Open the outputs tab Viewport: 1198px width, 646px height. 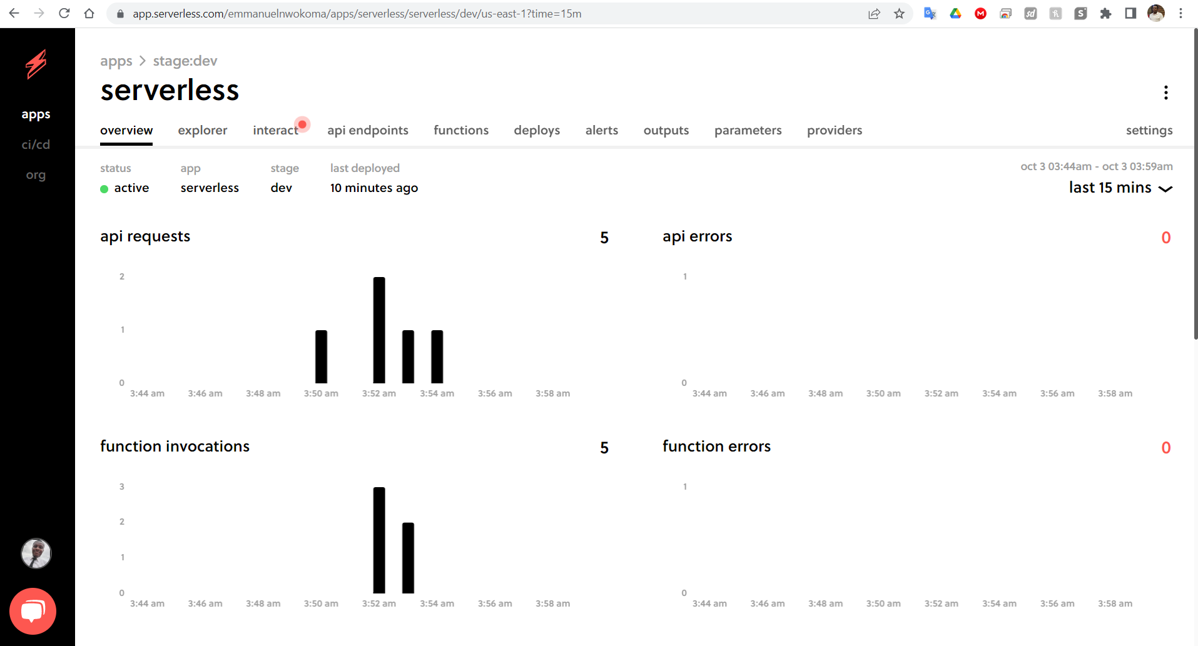pyautogui.click(x=666, y=130)
